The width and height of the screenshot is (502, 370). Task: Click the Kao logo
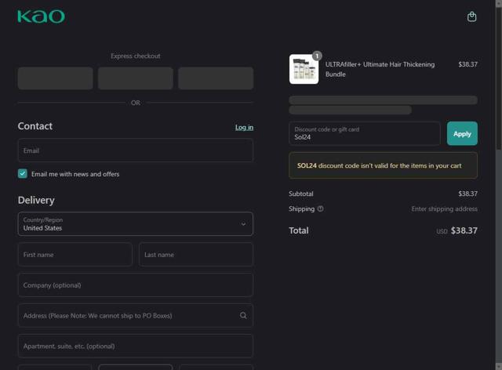point(42,16)
